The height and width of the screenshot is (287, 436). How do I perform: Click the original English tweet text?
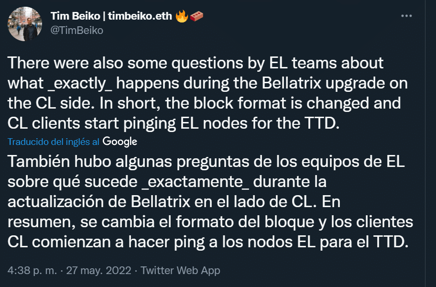click(x=207, y=93)
